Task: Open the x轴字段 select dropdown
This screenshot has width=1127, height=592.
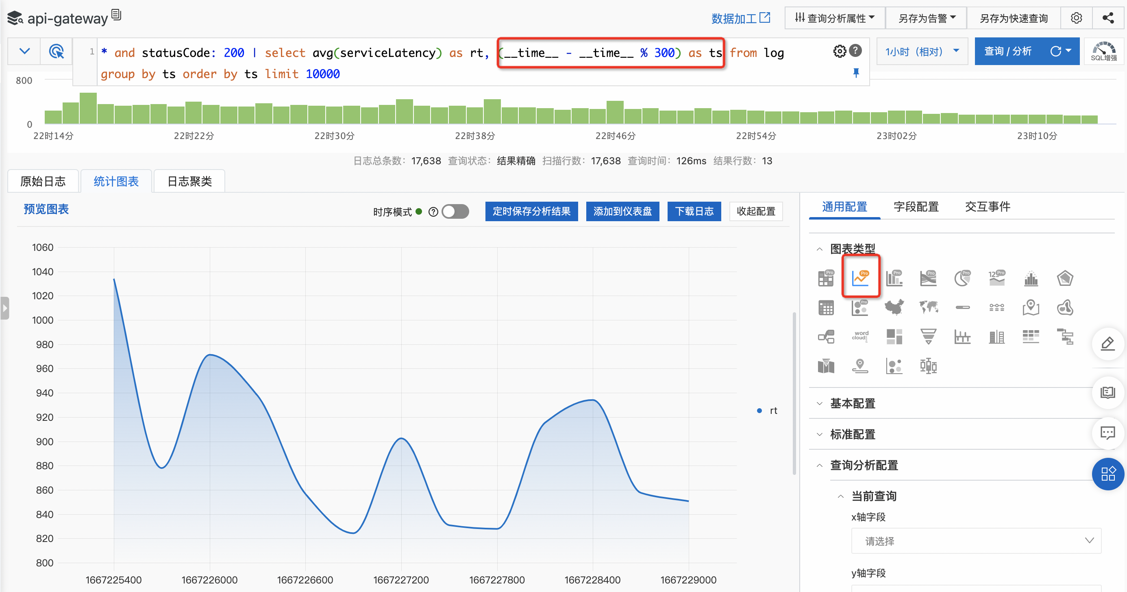Action: (x=976, y=541)
